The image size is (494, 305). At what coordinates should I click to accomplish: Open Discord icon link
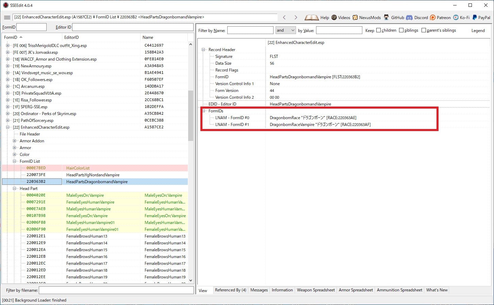point(409,17)
